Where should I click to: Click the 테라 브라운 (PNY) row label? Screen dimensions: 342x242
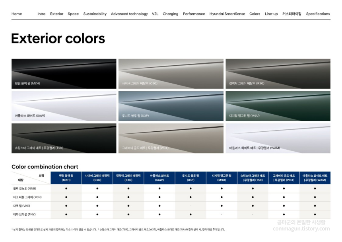[24, 214]
